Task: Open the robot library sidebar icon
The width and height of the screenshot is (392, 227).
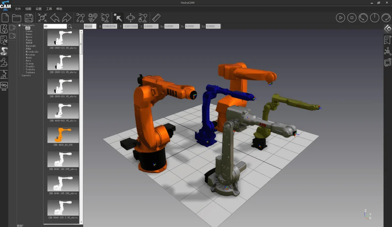Action: [4, 51]
